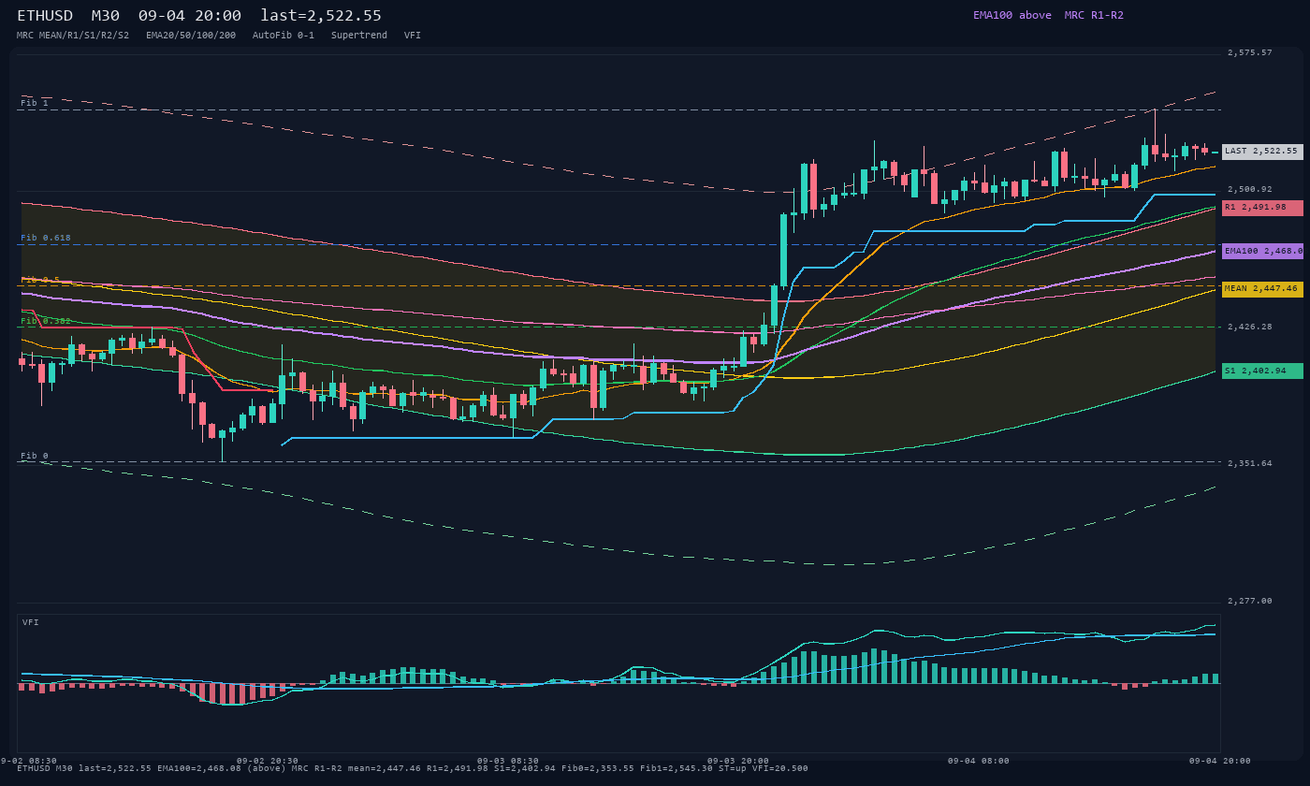Click the LAST 2,522.55 price tag

click(1262, 151)
